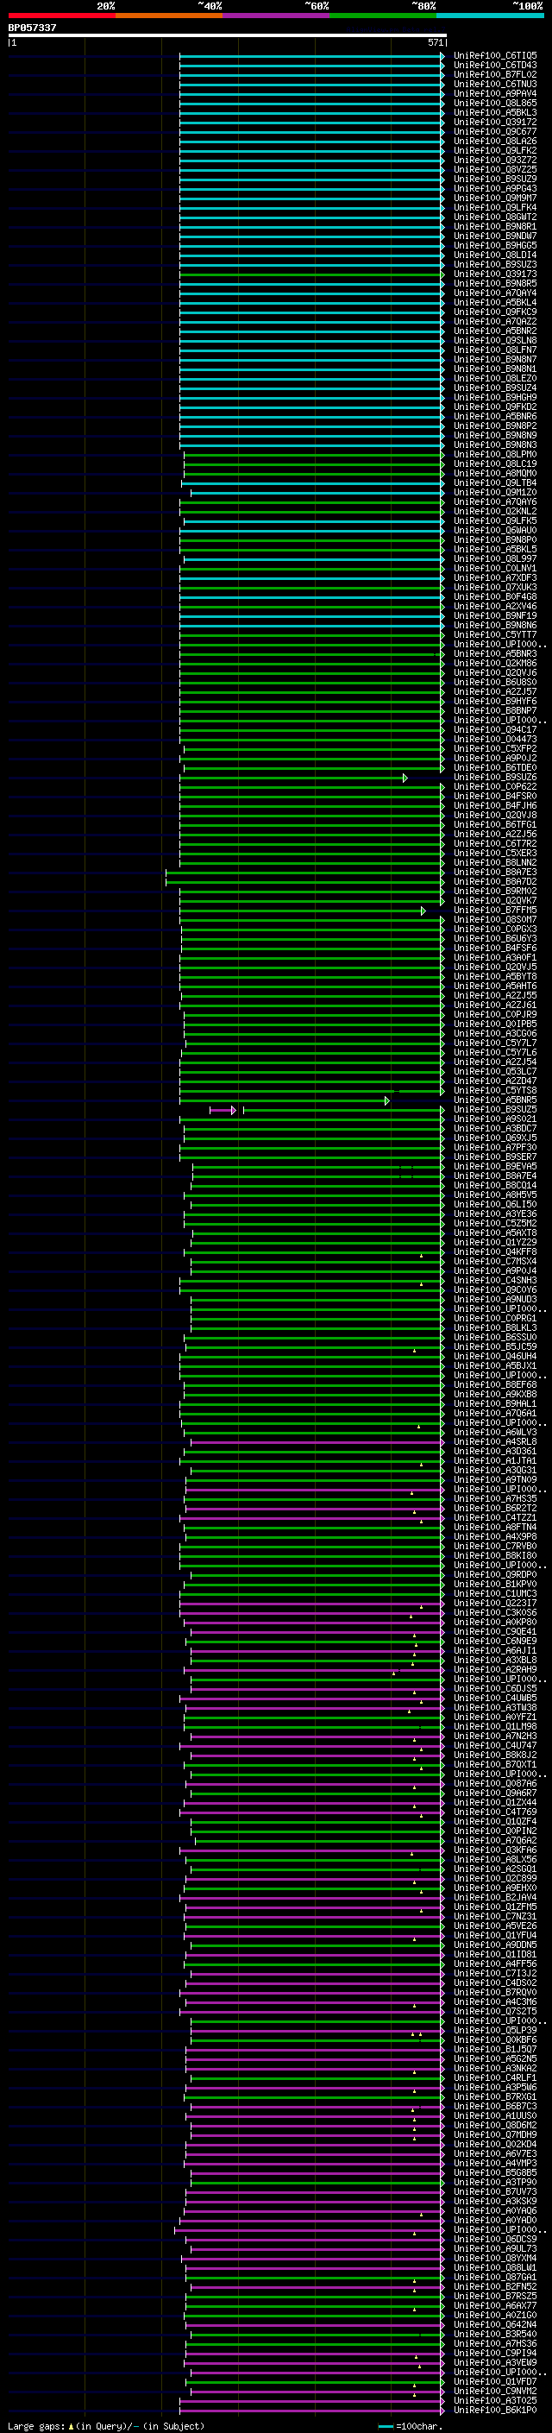The height and width of the screenshot is (2433, 552).
Task: Select hit label UniRef100_B8A7E3
Action: click(x=495, y=872)
